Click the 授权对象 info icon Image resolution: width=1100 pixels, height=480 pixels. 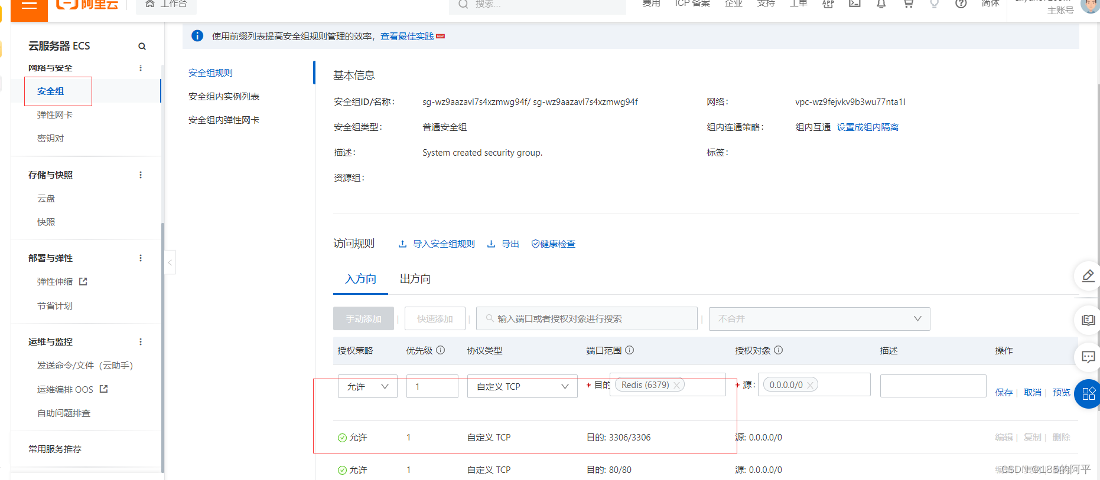click(x=779, y=350)
